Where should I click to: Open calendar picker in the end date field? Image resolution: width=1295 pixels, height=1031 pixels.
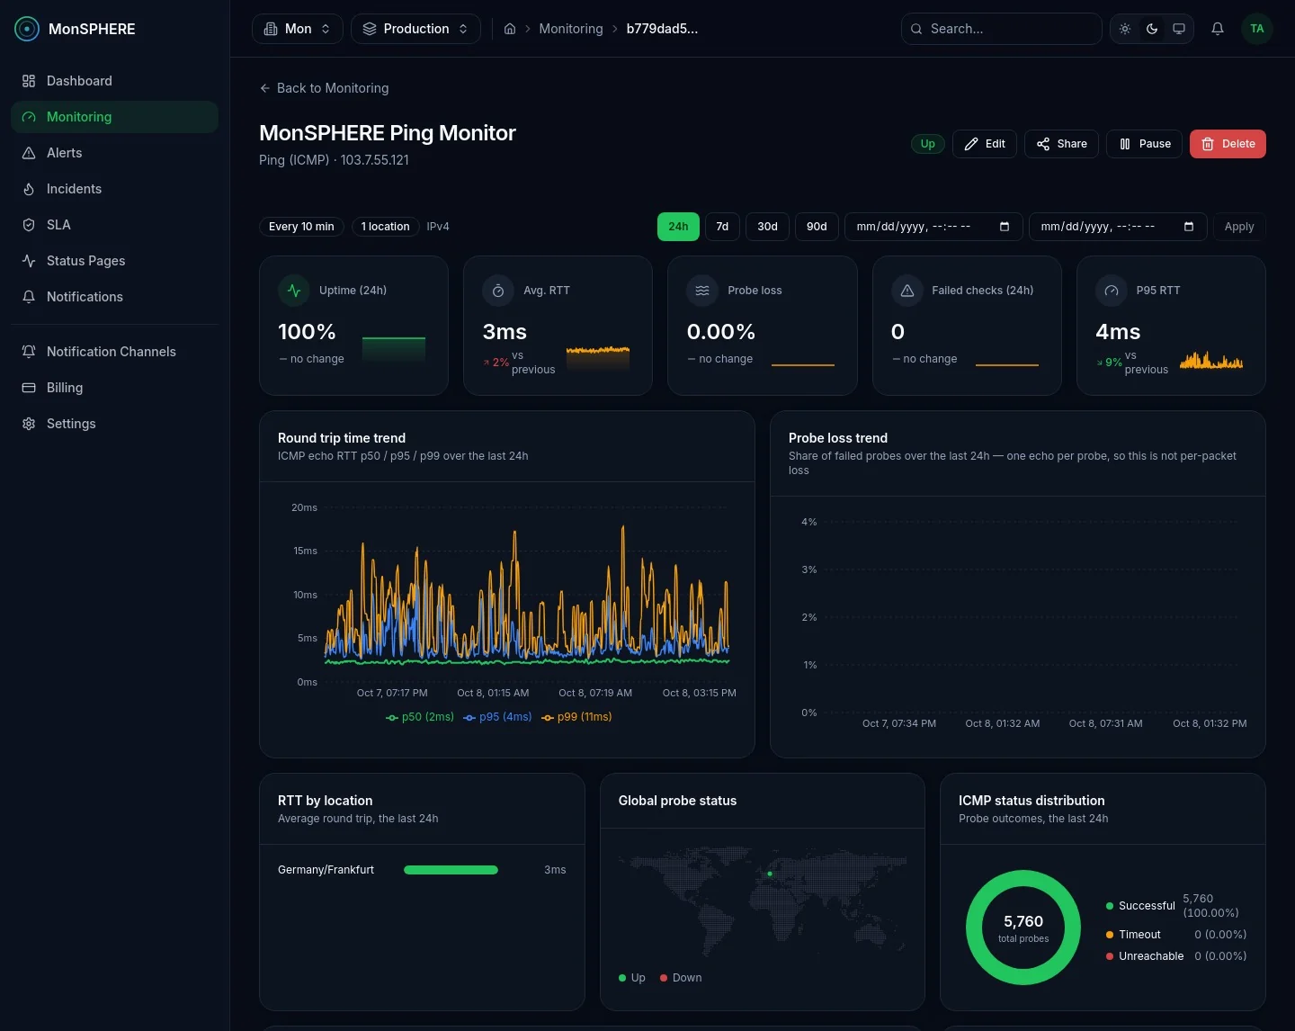point(1189,227)
